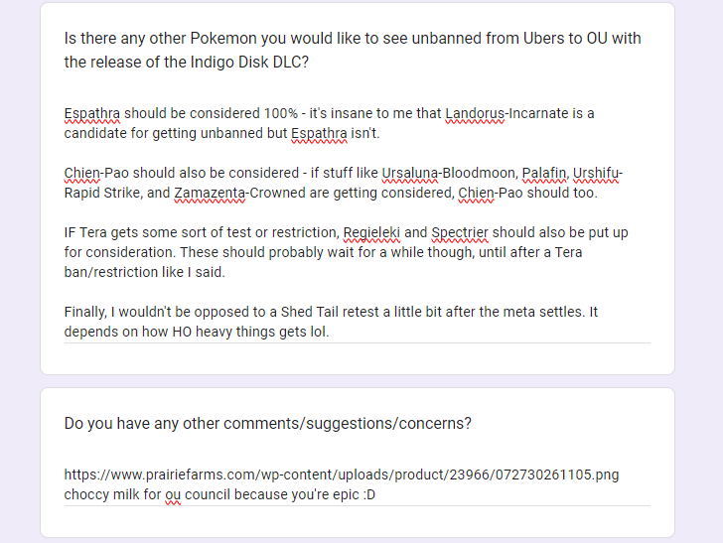Click the prairiefarms.com URL text
The width and height of the screenshot is (723, 543).
(x=341, y=475)
